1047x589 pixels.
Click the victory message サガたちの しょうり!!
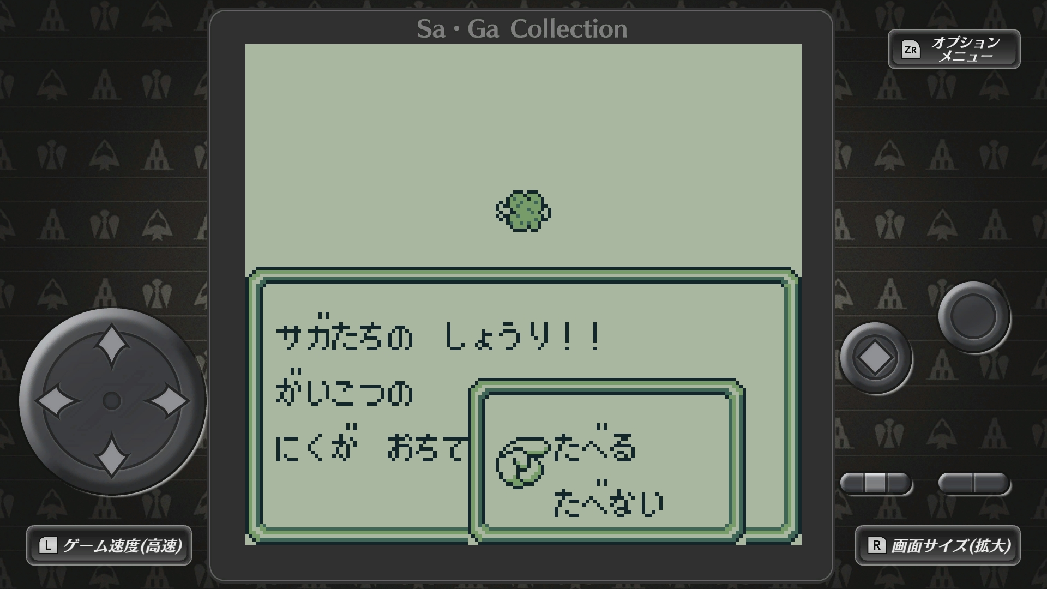click(440, 336)
